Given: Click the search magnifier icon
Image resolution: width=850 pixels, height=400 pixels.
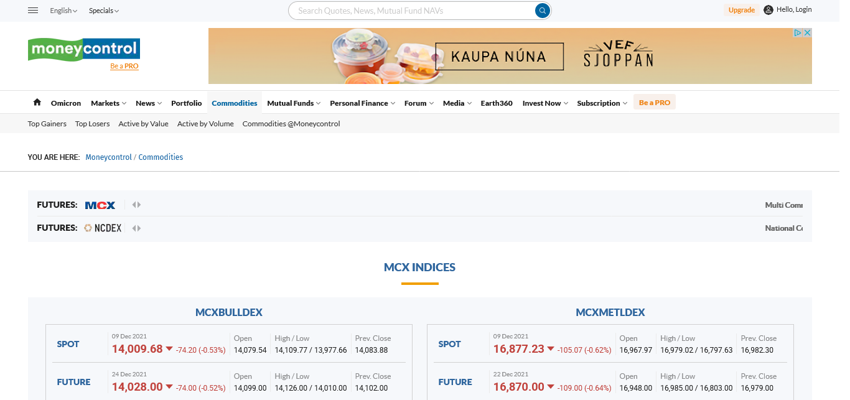Looking at the screenshot, I should pos(543,11).
